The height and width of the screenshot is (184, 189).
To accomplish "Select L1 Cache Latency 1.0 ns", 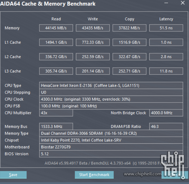I will (x=166, y=42).
